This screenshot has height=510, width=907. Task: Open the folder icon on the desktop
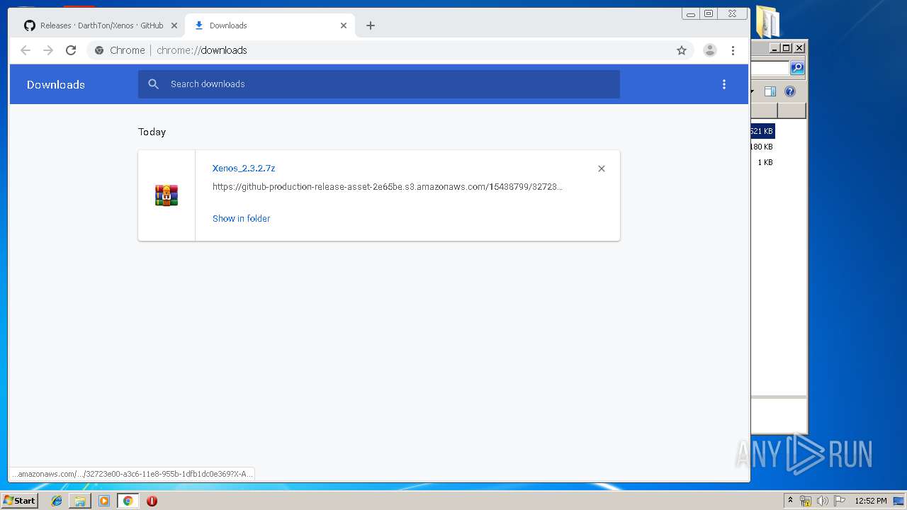coord(767,21)
